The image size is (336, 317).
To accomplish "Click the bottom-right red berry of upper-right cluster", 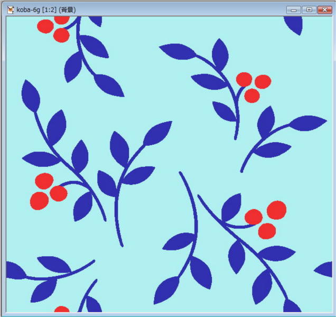I will (x=252, y=96).
